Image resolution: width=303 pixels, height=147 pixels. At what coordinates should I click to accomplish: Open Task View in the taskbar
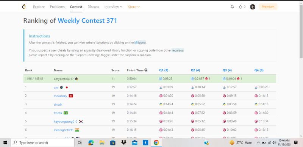[80, 142]
